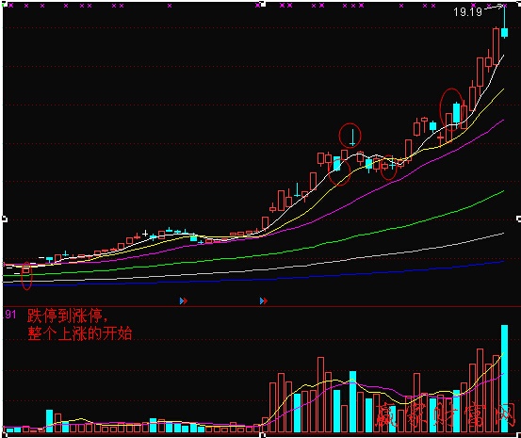This screenshot has height=438, width=521.
Task: Click the 91 indicator label in volume pane
Action: [x=10, y=314]
